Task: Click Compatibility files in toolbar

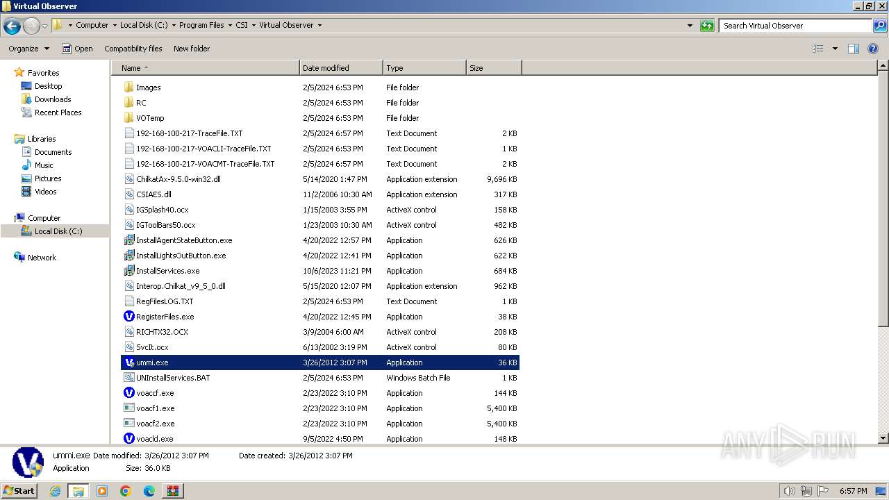Action: click(x=133, y=49)
